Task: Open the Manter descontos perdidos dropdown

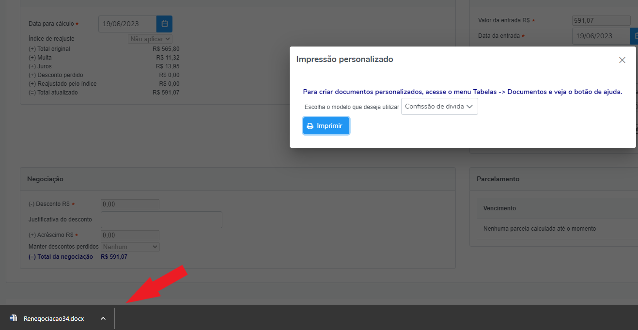Action: 130,247
